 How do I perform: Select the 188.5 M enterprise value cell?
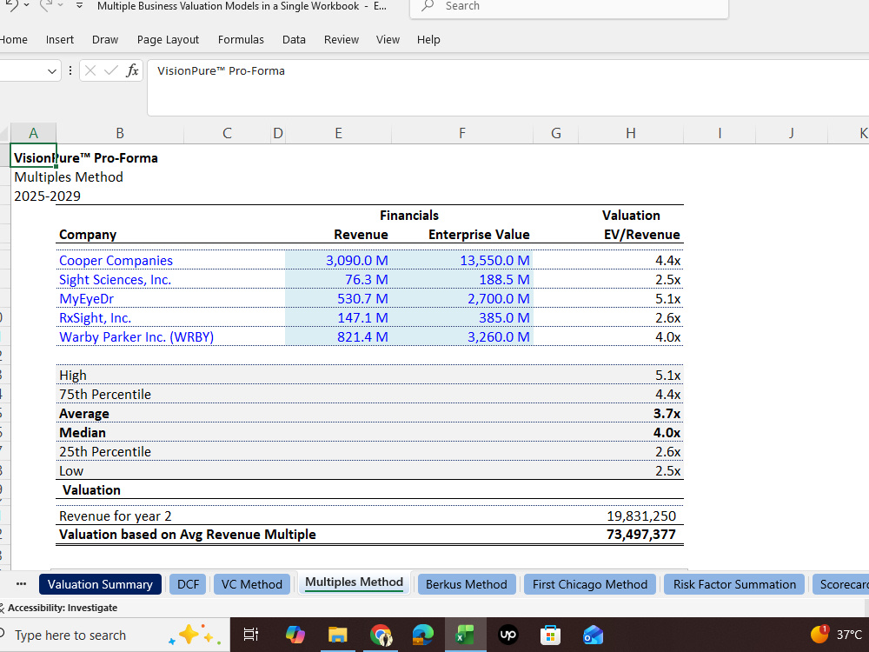pyautogui.click(x=462, y=279)
